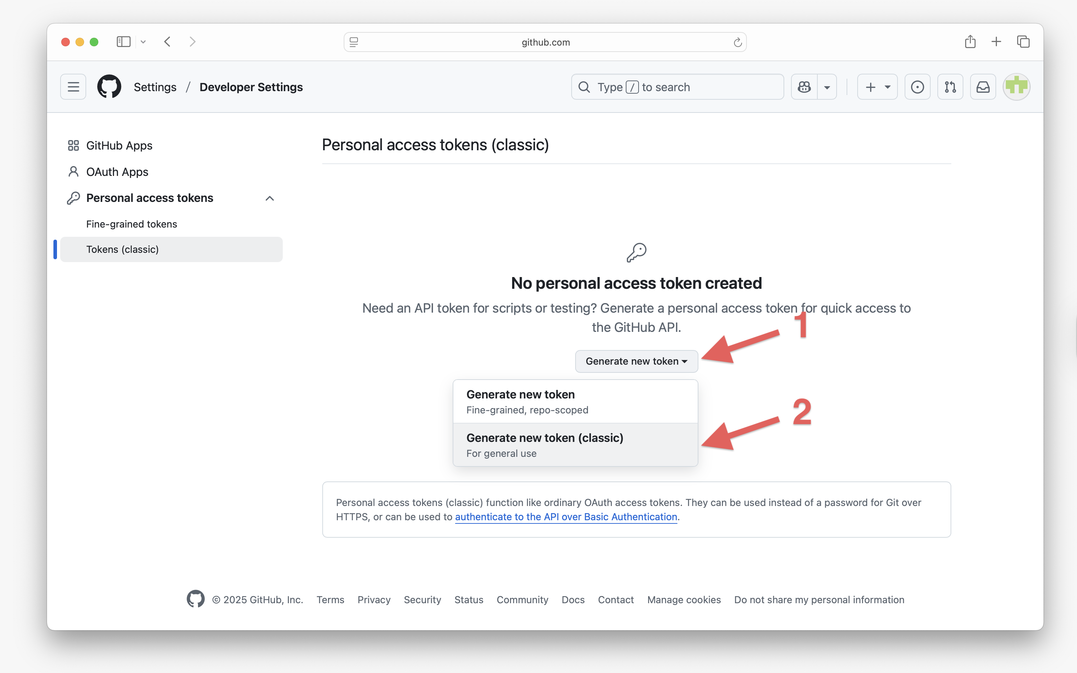1077x673 pixels.
Task: Open the Pull requests icon in header
Action: [950, 87]
